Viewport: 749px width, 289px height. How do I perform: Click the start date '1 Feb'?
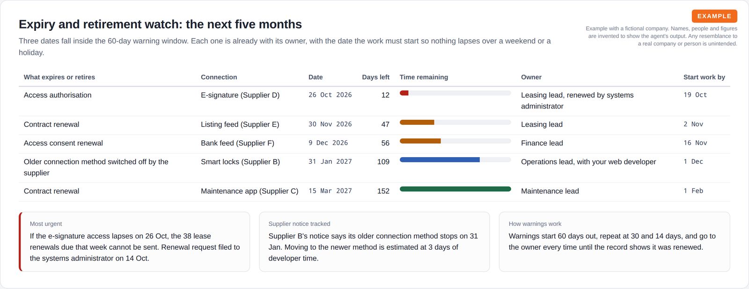[x=693, y=191]
